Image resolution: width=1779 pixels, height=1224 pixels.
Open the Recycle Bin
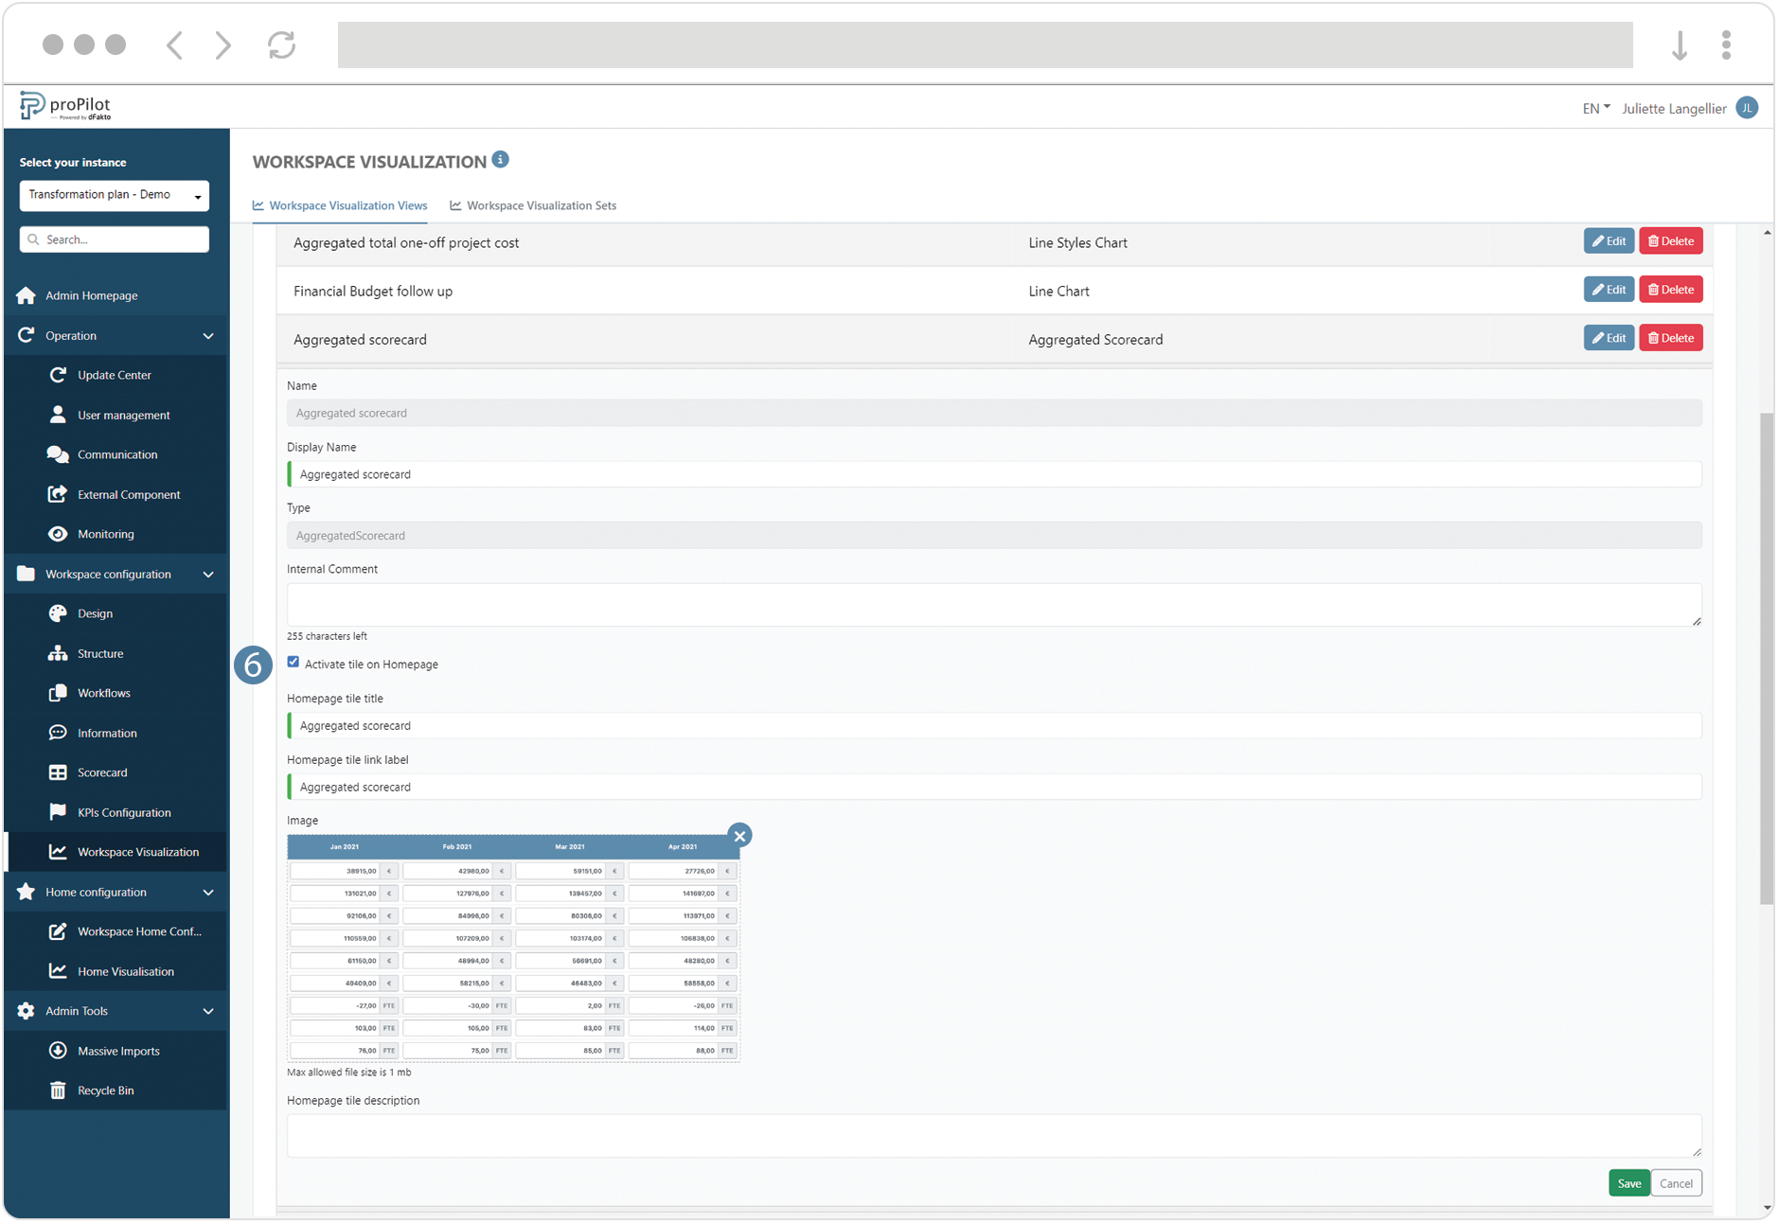click(104, 1090)
